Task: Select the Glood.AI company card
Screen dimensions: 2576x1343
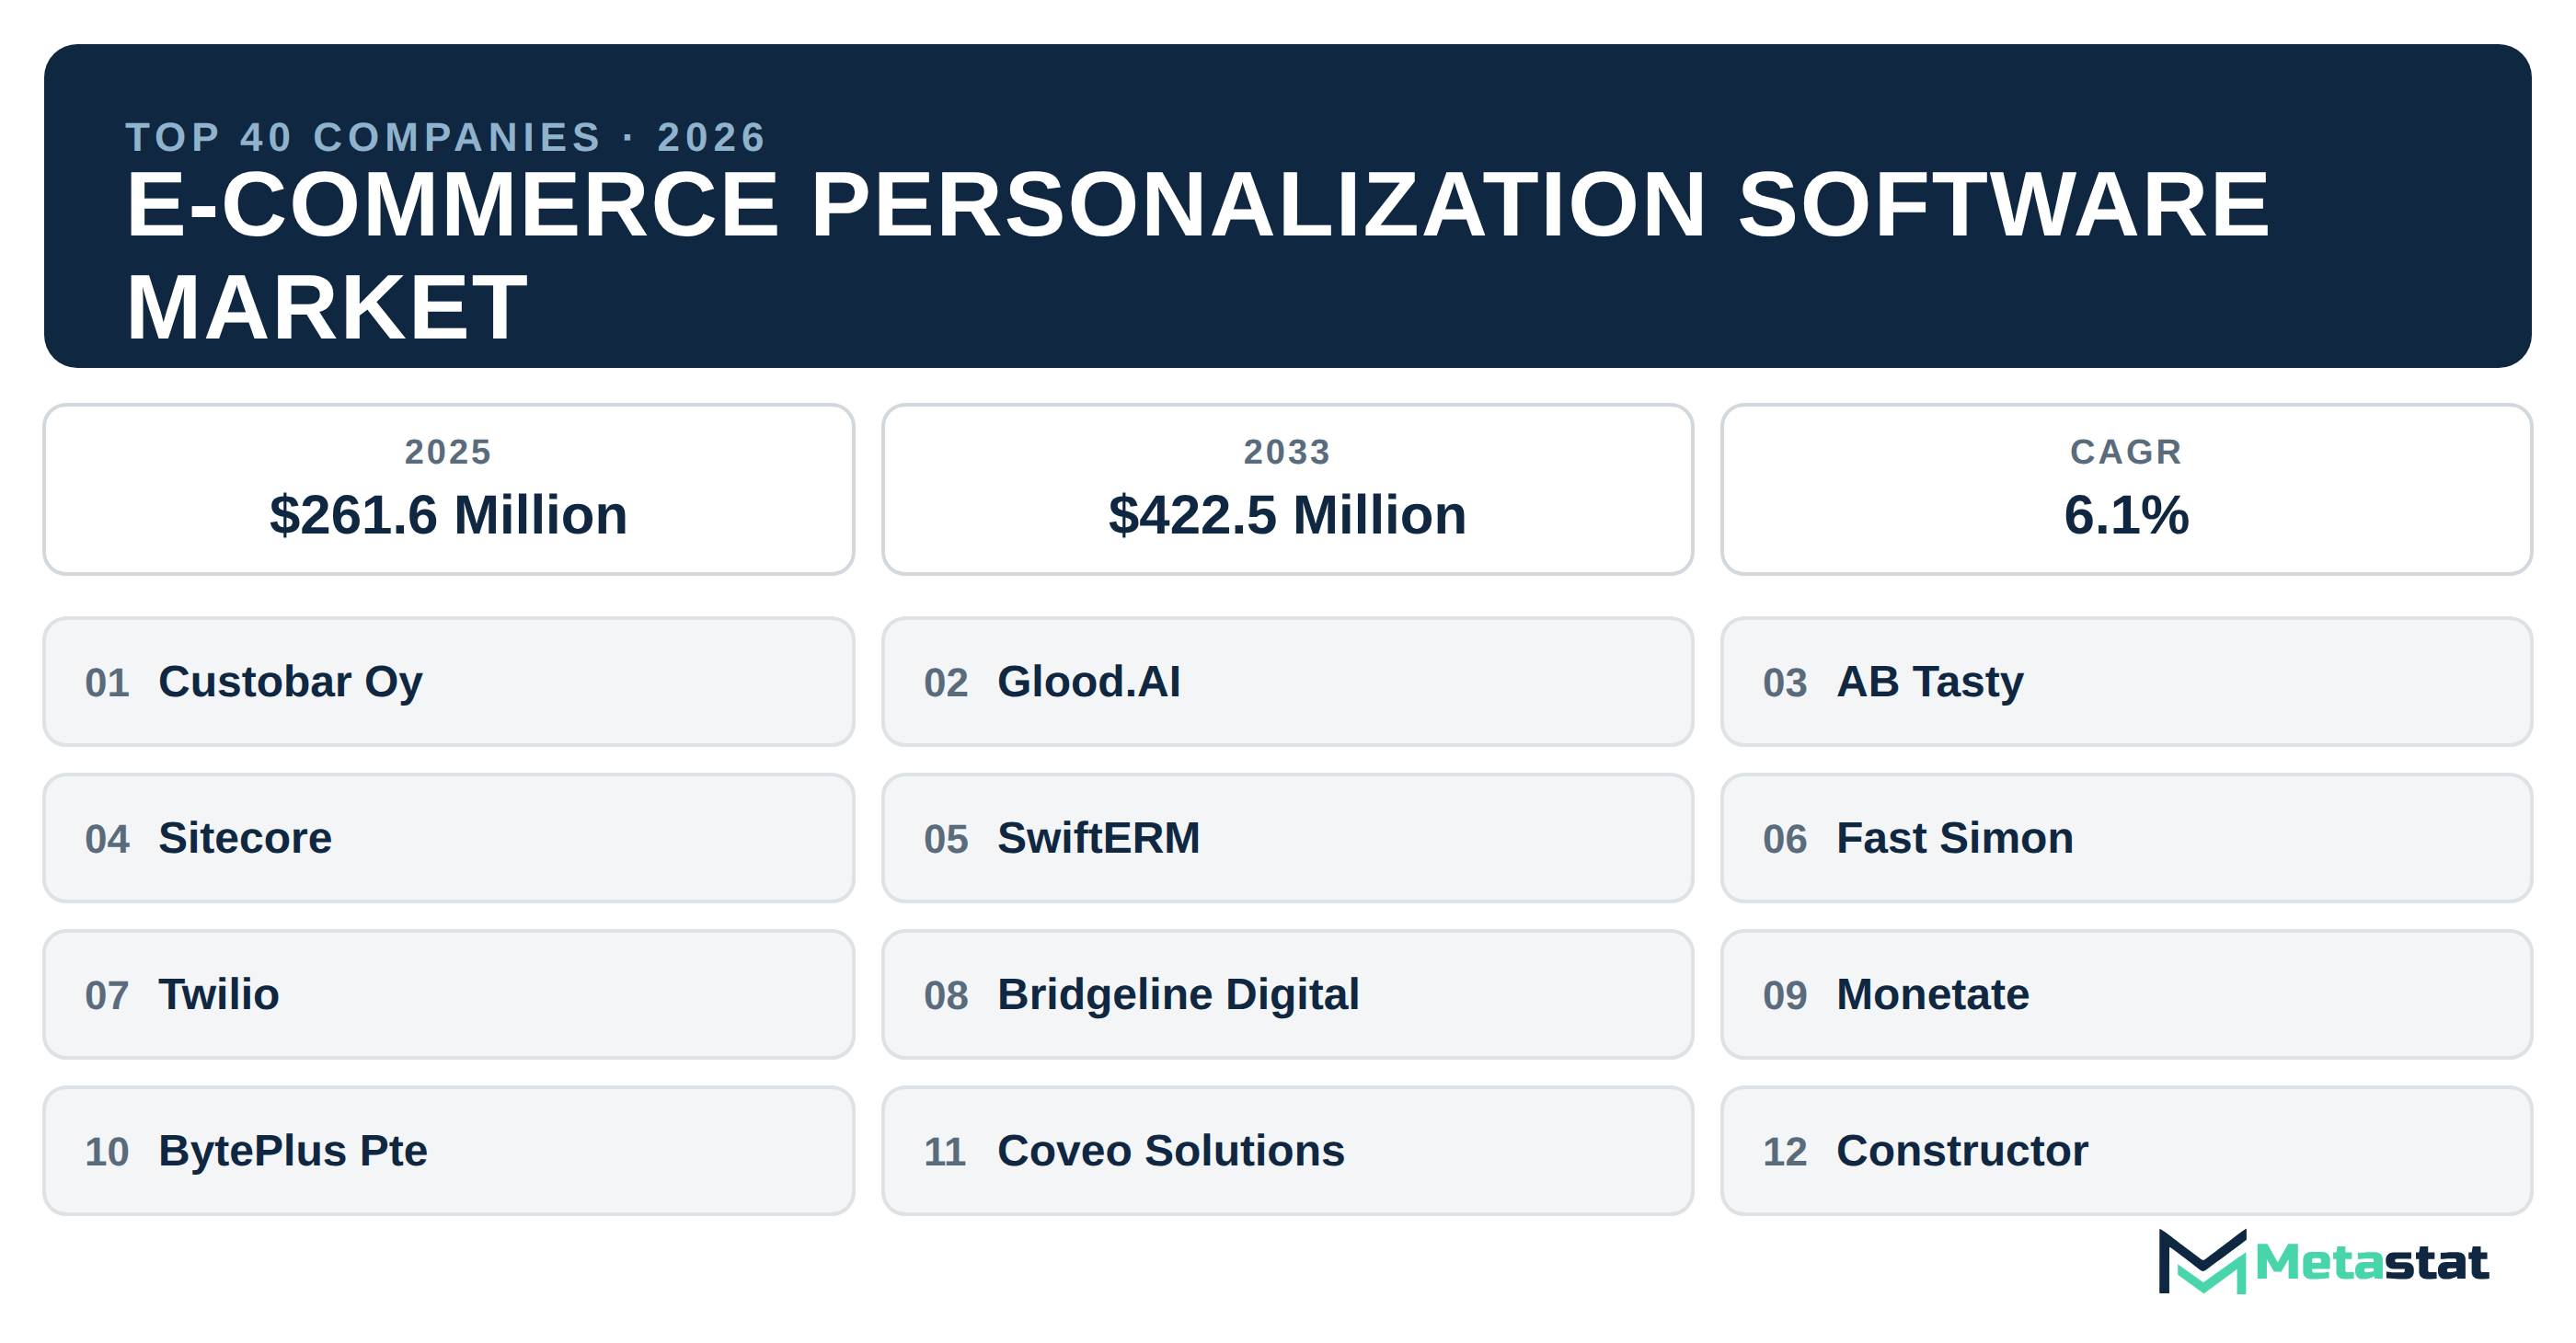Action: (1287, 682)
